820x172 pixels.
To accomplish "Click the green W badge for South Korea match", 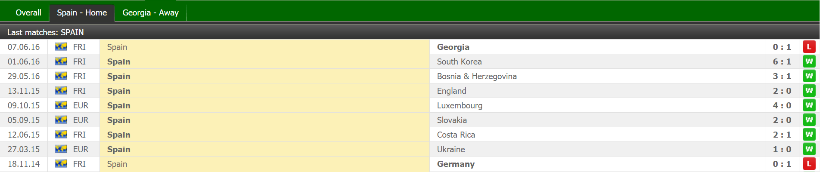I will click(x=809, y=61).
